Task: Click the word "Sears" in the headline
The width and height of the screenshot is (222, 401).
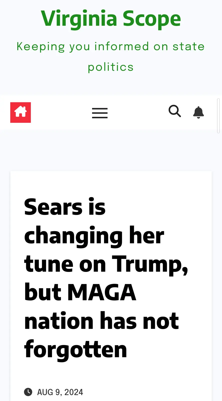Action: 53,207
